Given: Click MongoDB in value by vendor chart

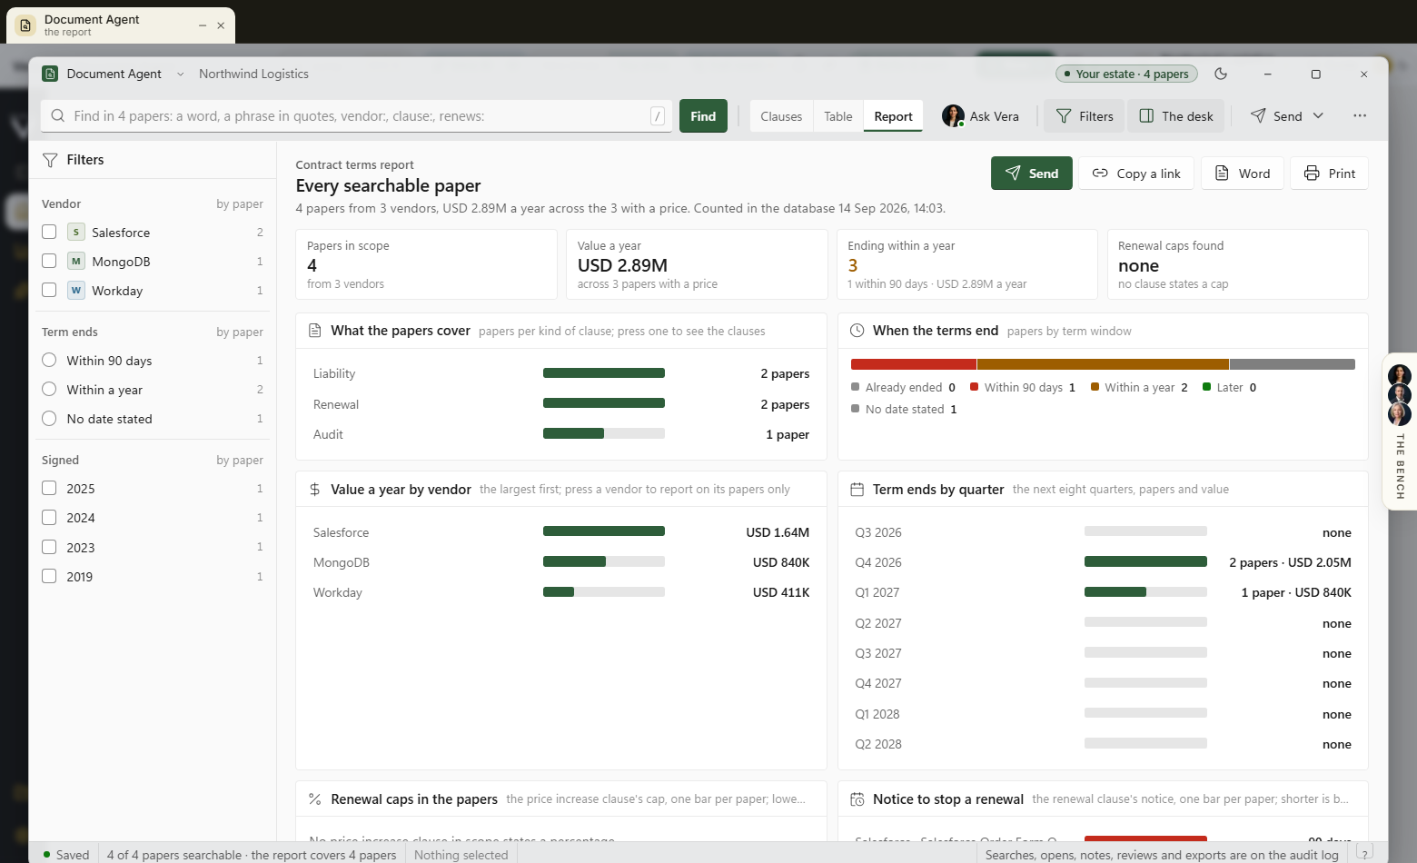Looking at the screenshot, I should (561, 562).
